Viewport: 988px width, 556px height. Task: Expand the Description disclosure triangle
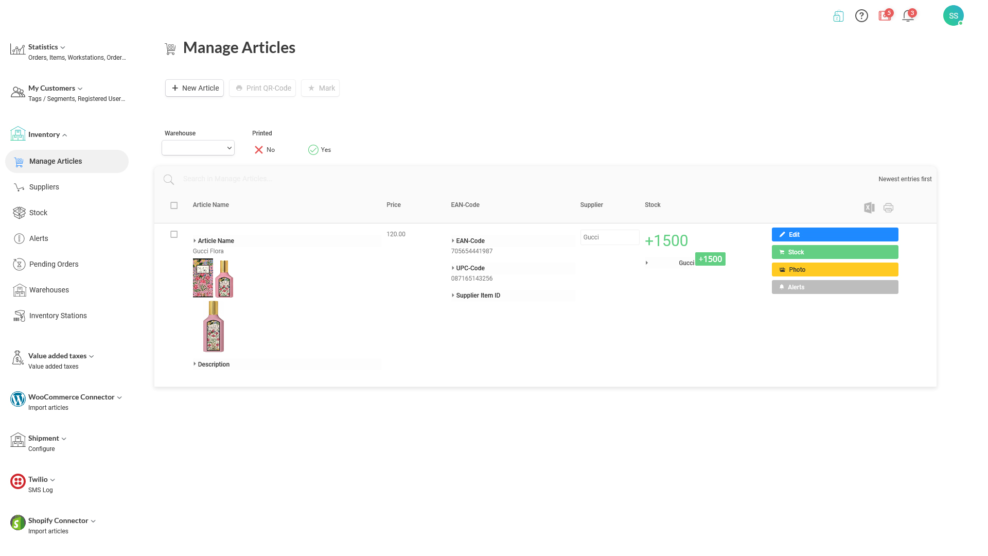coord(195,364)
